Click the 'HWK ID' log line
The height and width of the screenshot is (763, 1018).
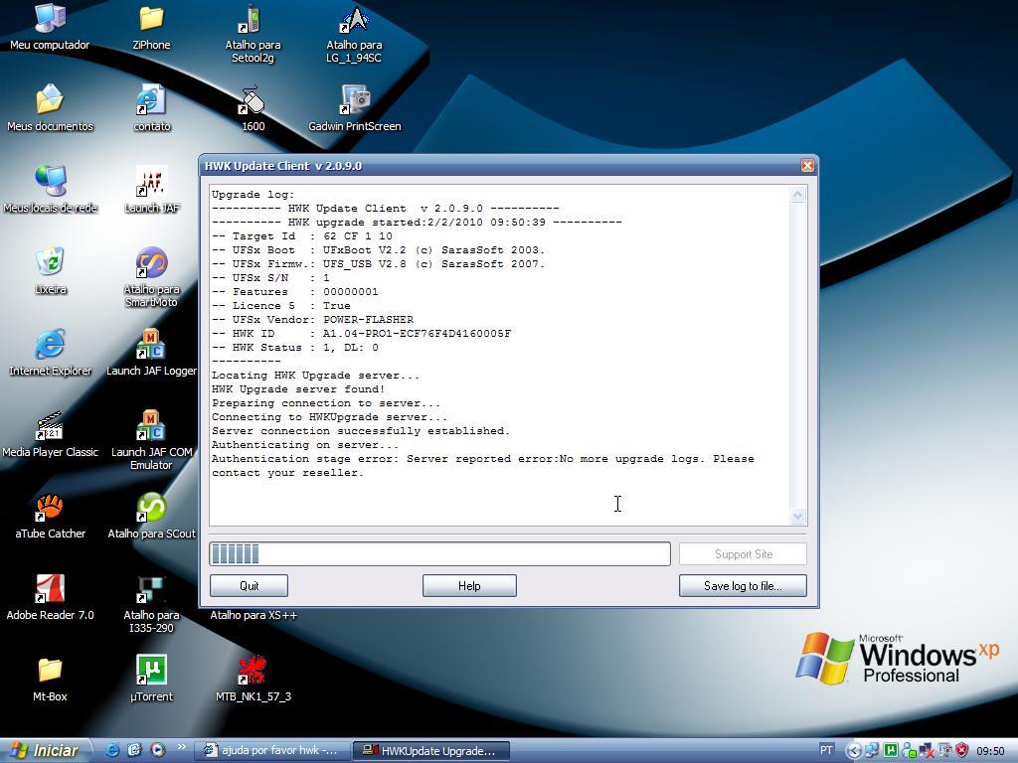pyautogui.click(x=361, y=334)
